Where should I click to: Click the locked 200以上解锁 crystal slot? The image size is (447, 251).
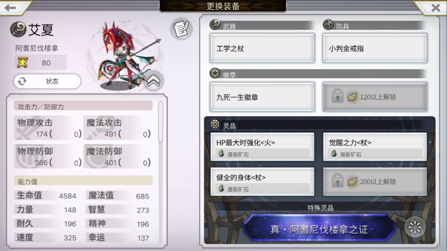pos(375,182)
